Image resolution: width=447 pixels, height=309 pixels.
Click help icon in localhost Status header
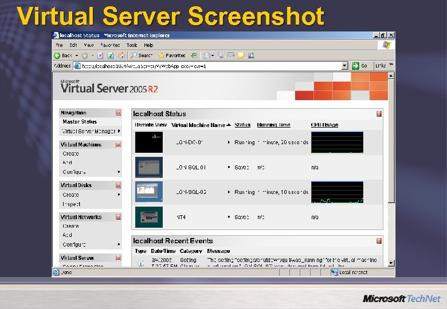tap(379, 114)
